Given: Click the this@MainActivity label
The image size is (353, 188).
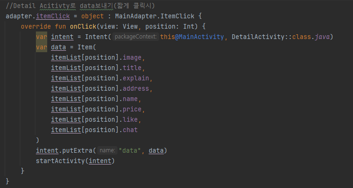Looking at the screenshot, I should tap(192, 37).
